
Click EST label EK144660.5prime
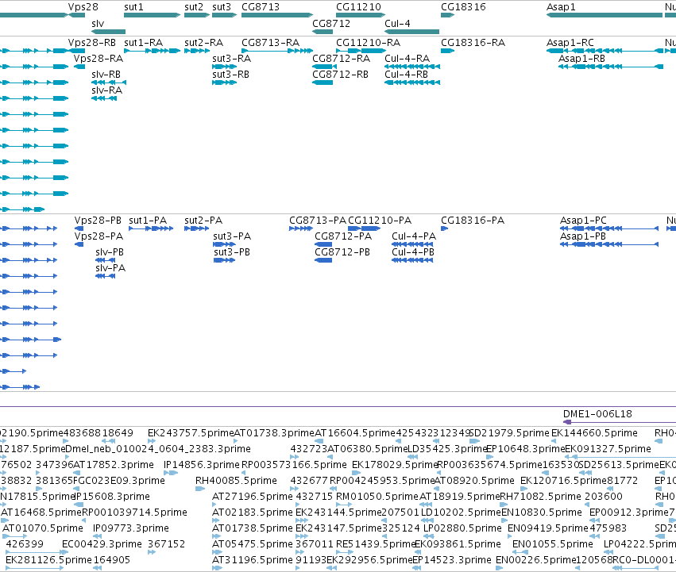click(x=594, y=433)
